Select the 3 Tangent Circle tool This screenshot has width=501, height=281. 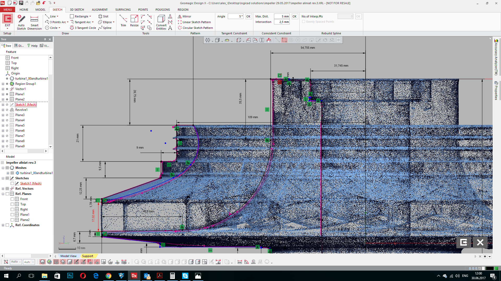click(x=83, y=28)
